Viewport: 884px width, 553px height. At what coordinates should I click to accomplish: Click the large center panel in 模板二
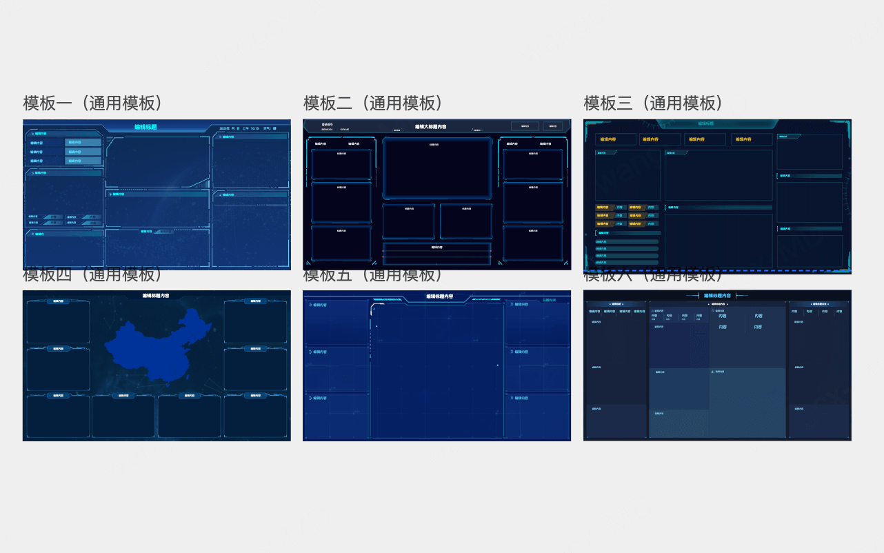[x=436, y=169]
